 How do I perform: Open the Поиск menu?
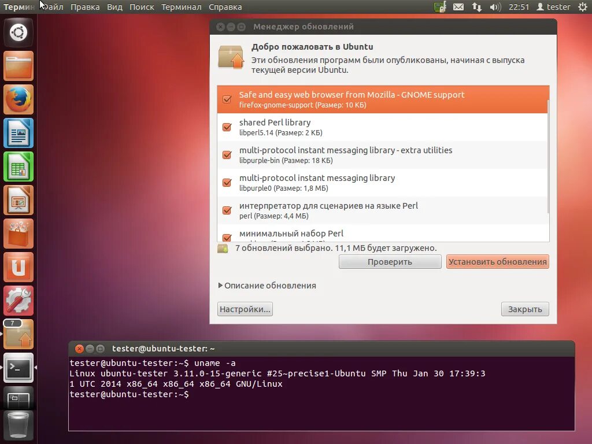142,7
